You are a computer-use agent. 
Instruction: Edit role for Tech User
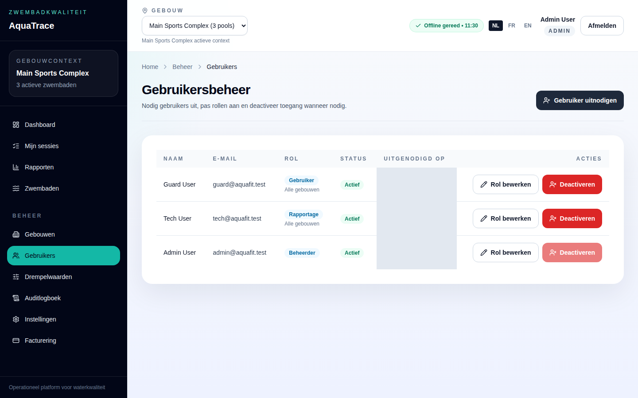(506, 218)
